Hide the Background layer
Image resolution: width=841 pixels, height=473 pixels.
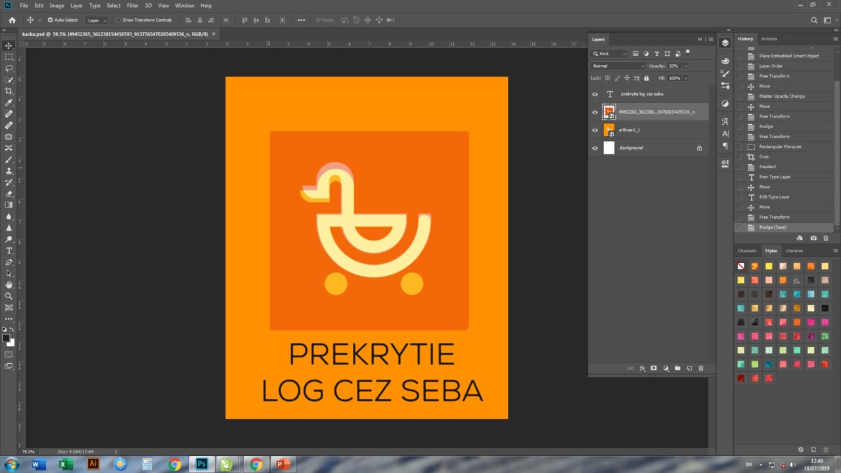point(595,148)
